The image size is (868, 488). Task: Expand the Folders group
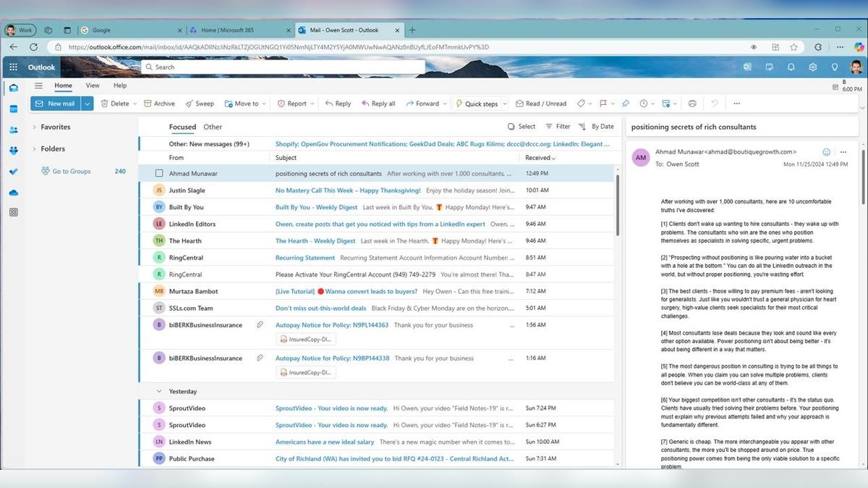tap(34, 148)
